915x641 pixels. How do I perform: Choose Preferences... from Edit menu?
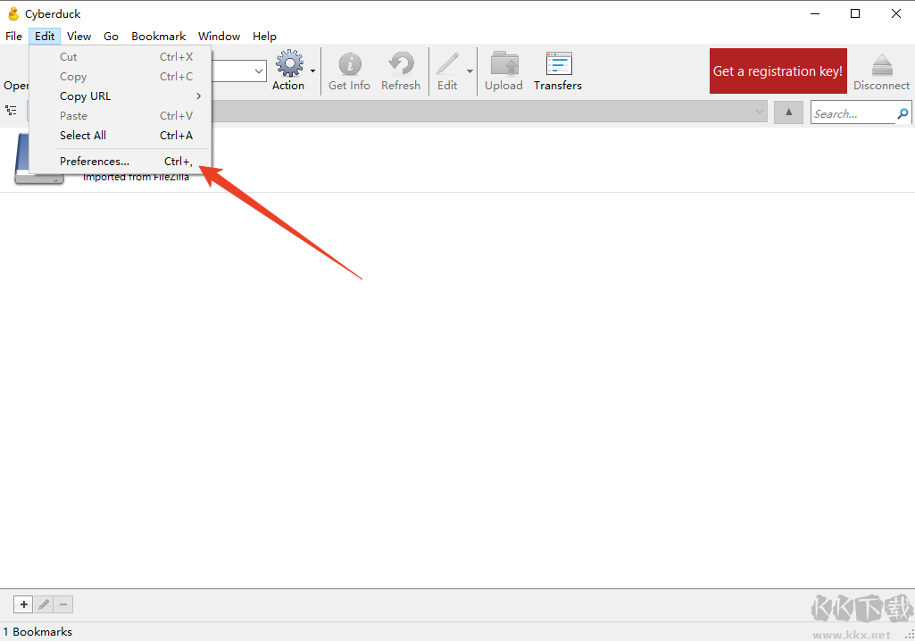[x=121, y=161]
